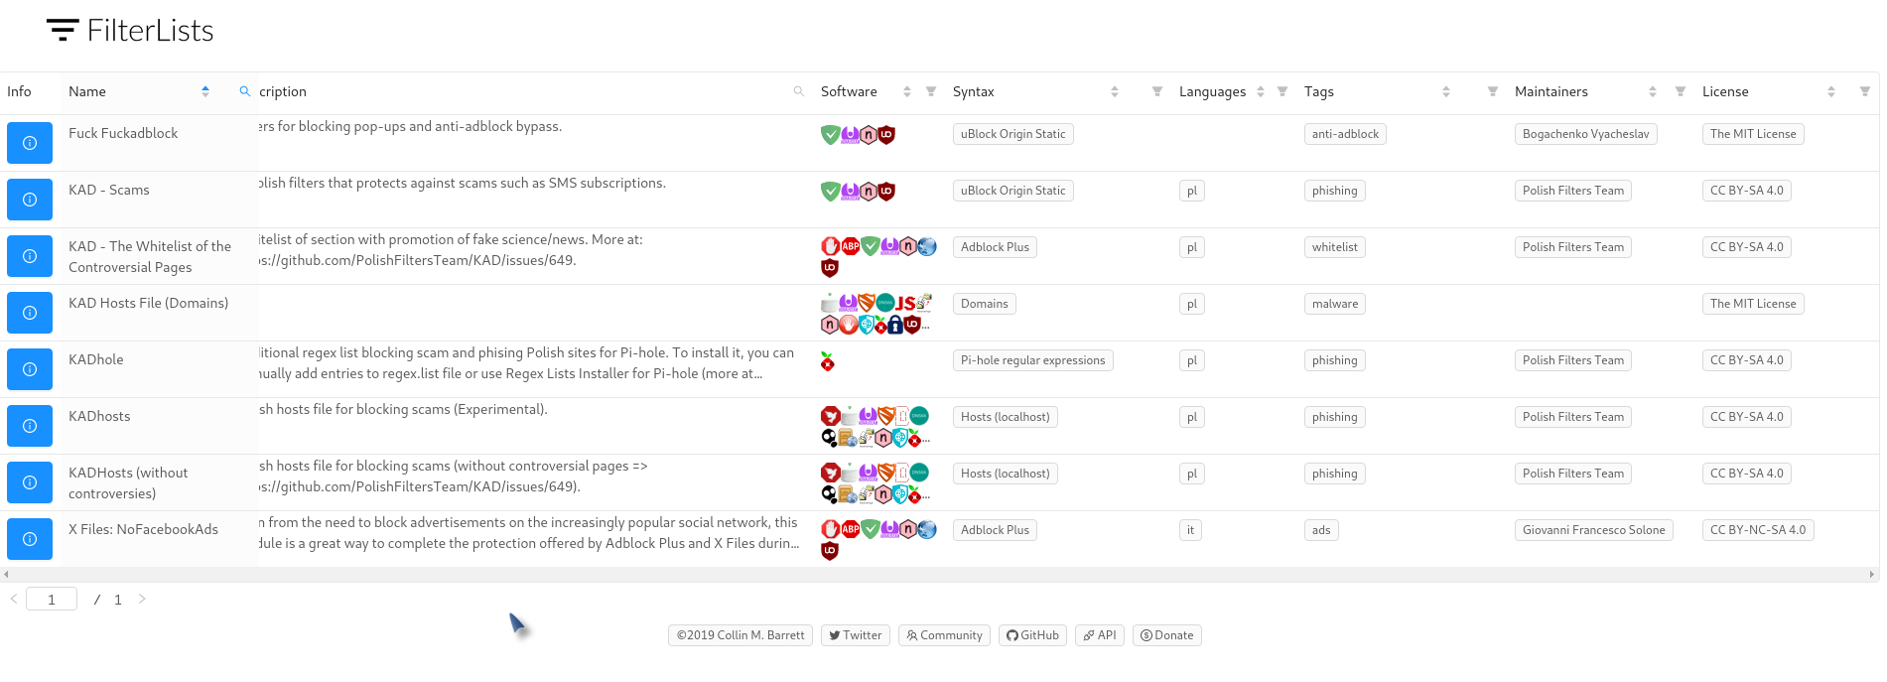
Task: Click the CC BY-NC-SA 4.0 license tag
Action: 1758,530
